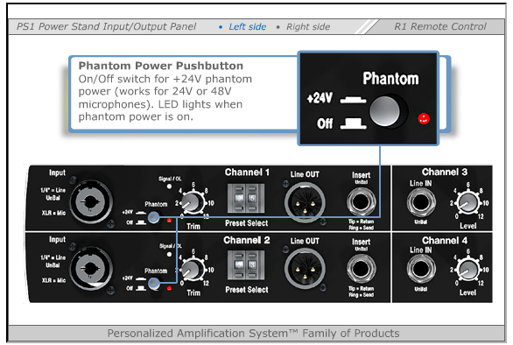The width and height of the screenshot is (513, 345).
Task: Select the Channel 2 Line OUT XLR connector
Action: [305, 269]
